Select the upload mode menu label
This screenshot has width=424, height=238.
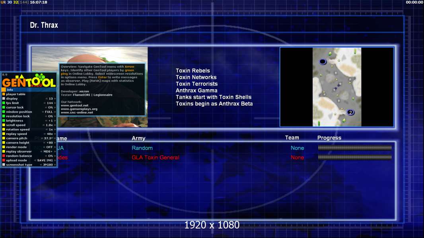(x=16, y=160)
